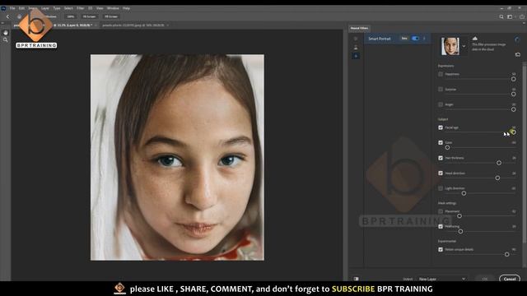
Task: Open the 3D menu
Action: (90, 8)
